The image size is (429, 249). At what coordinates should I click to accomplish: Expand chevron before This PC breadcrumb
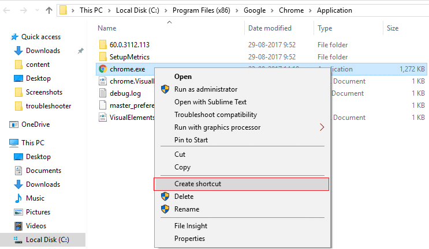pos(73,10)
